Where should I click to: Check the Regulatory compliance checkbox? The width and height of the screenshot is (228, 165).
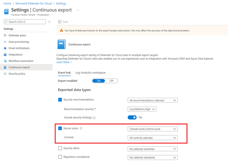tap(60, 157)
